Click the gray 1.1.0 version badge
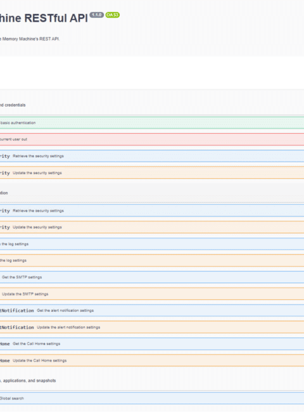This screenshot has width=304, height=412. tap(97, 15)
